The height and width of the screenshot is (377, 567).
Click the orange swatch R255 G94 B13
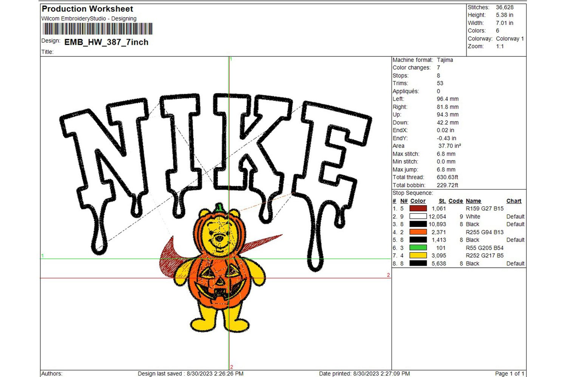tap(418, 232)
